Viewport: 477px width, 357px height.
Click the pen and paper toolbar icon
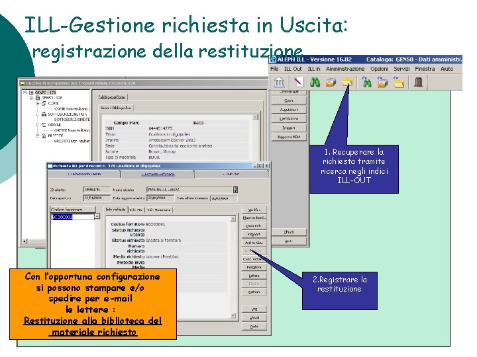(298, 82)
